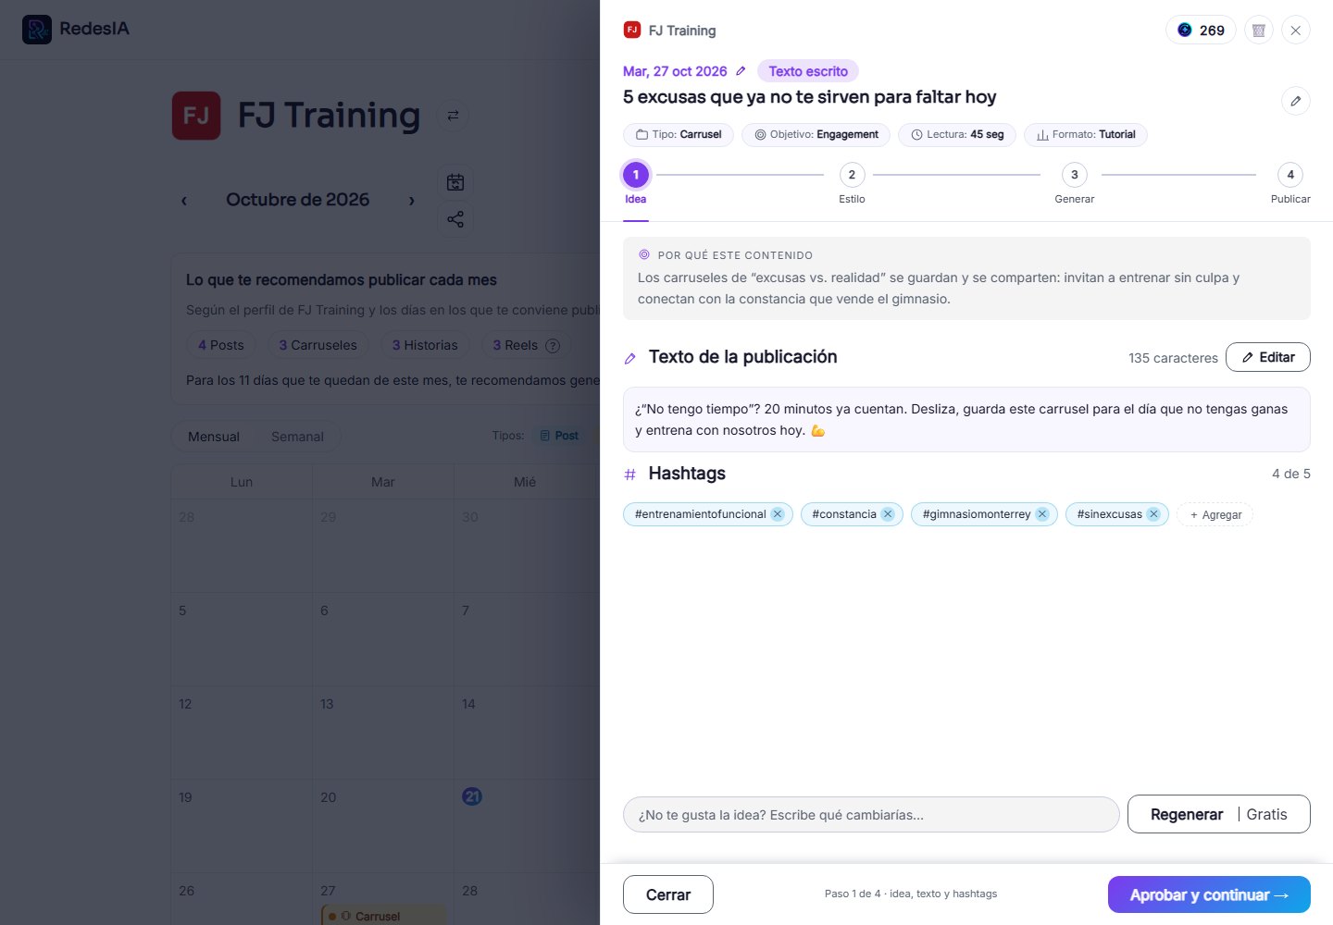The height and width of the screenshot is (925, 1333).
Task: Open the RedesIA logo
Action: click(76, 29)
